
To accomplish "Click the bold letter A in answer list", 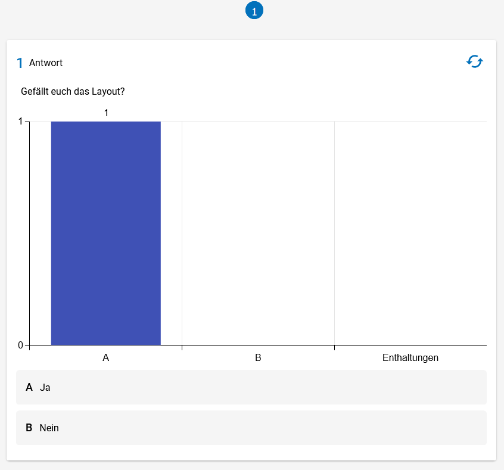I will tap(29, 387).
